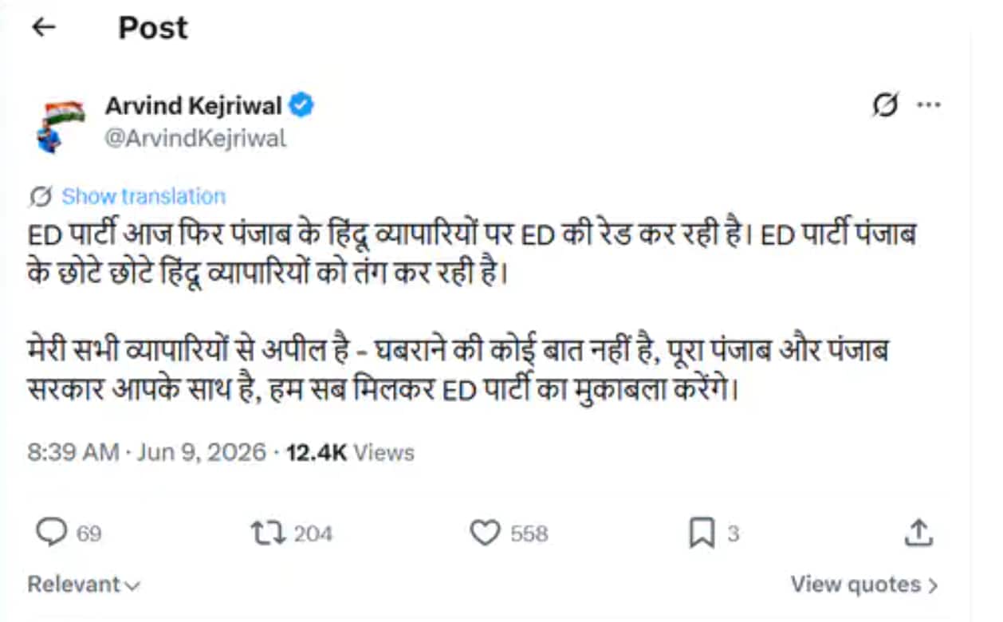Share the post via upload arrow icon
Screen dimensions: 1003x622
(918, 533)
